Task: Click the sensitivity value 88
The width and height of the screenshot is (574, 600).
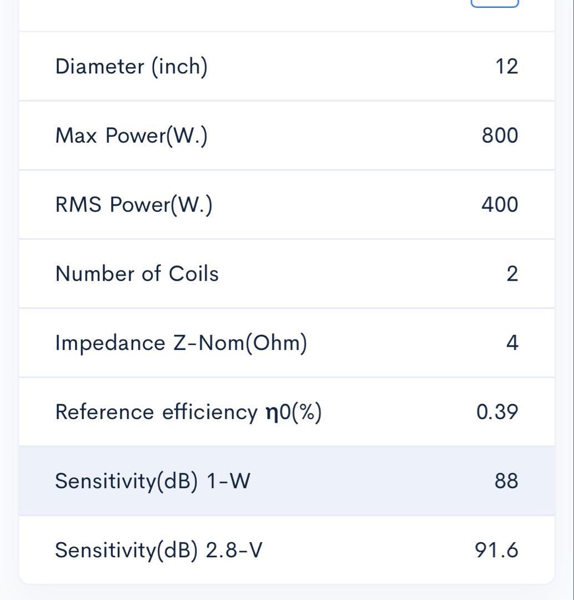Action: pos(506,481)
